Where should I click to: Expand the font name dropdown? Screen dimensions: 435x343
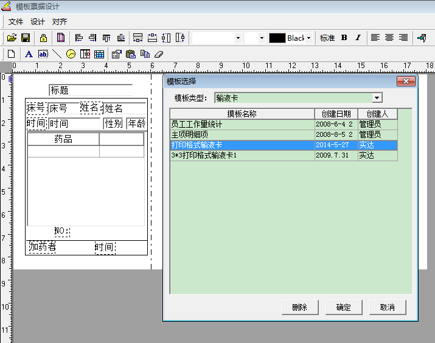pos(238,38)
